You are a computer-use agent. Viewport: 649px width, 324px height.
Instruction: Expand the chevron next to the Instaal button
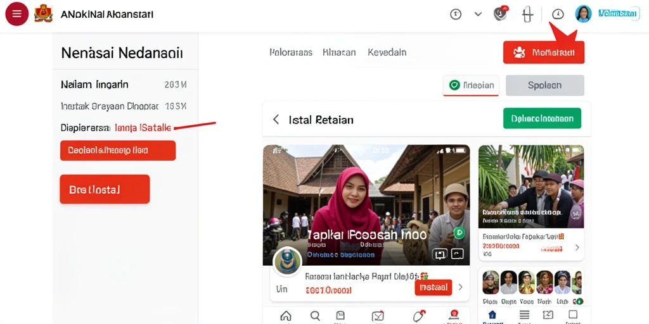(x=460, y=287)
